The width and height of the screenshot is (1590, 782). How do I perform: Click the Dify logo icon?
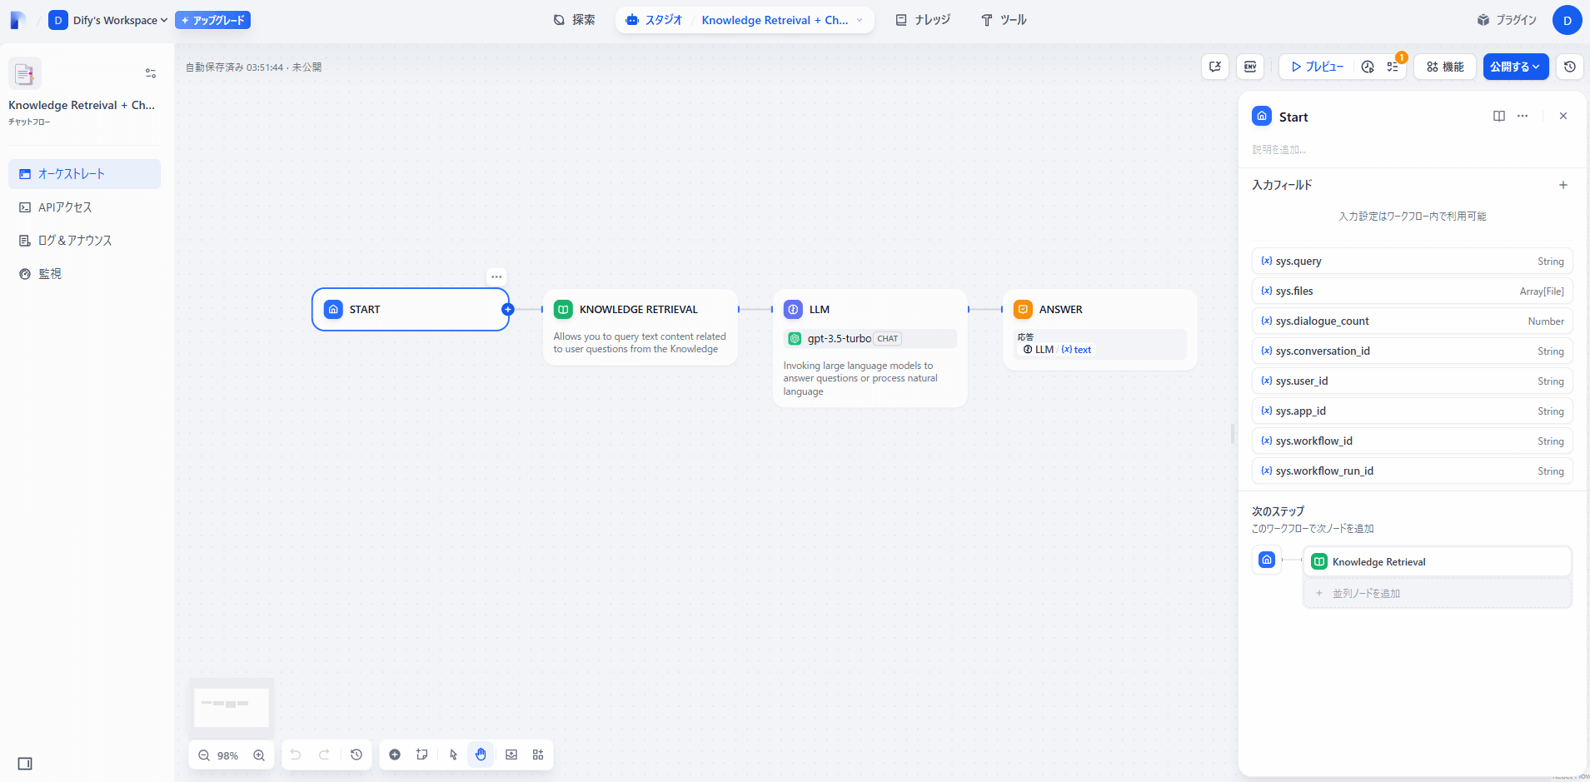(x=17, y=20)
